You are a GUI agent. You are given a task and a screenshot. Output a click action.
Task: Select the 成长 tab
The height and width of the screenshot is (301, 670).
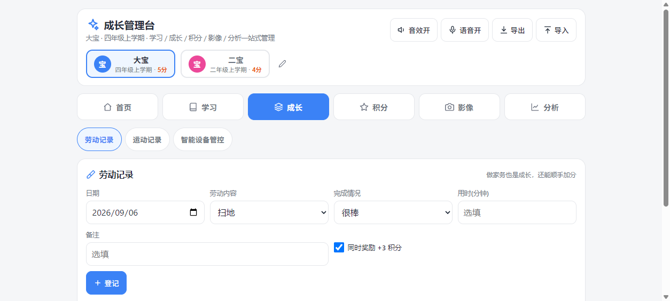pos(289,107)
